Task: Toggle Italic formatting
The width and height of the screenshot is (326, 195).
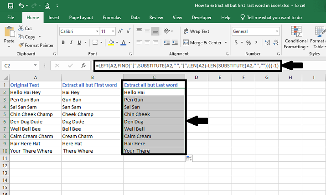Action: tap(72, 43)
